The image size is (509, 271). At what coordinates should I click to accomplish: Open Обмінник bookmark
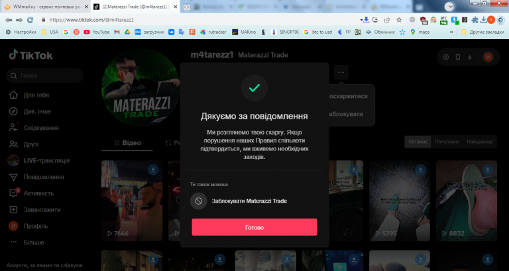(380, 32)
